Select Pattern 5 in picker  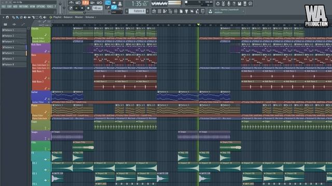14,53
